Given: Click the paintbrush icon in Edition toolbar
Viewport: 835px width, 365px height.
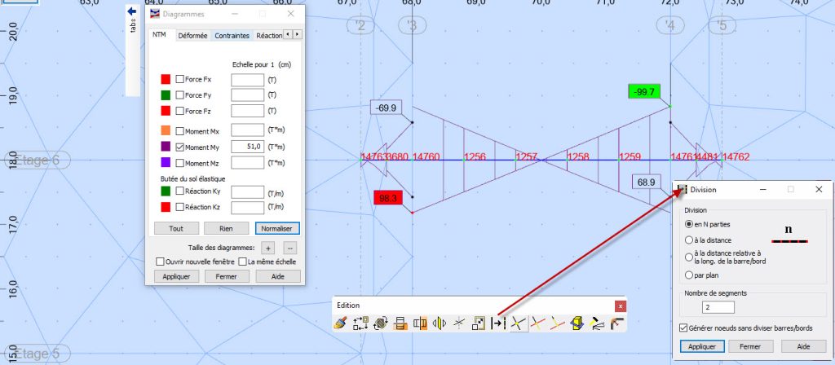Looking at the screenshot, I should [342, 323].
